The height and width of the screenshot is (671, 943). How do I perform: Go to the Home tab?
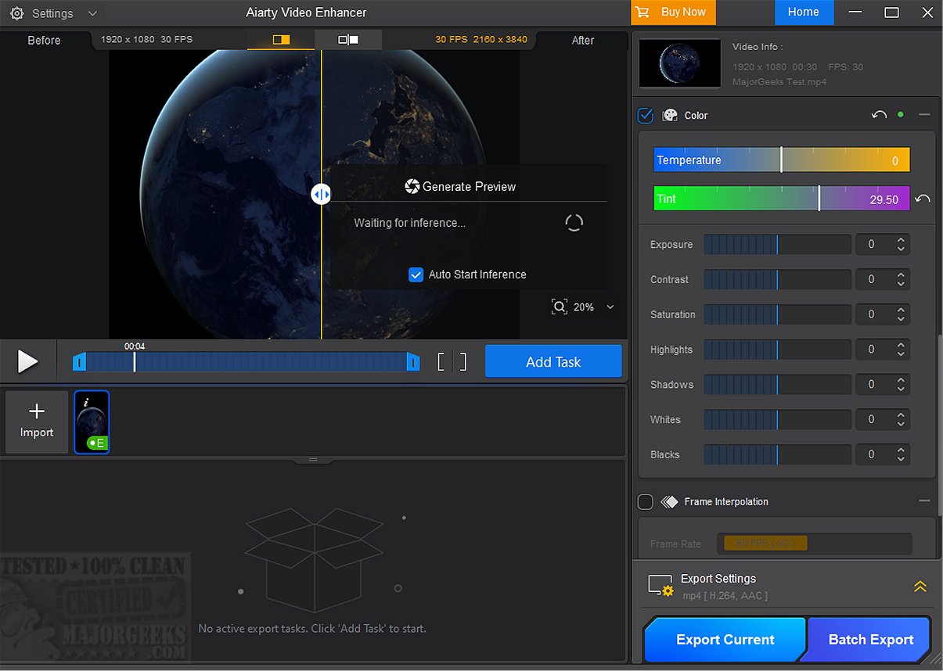click(x=804, y=12)
